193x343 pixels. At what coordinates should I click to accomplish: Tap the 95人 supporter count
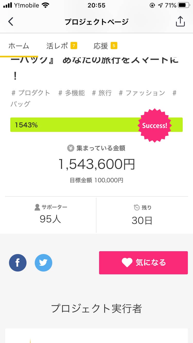(50, 219)
